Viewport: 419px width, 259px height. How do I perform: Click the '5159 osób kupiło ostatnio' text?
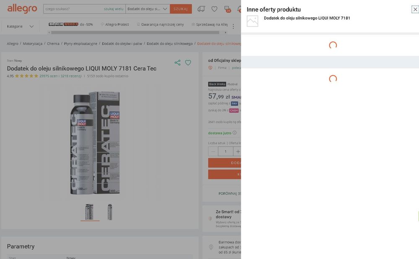pos(107,76)
